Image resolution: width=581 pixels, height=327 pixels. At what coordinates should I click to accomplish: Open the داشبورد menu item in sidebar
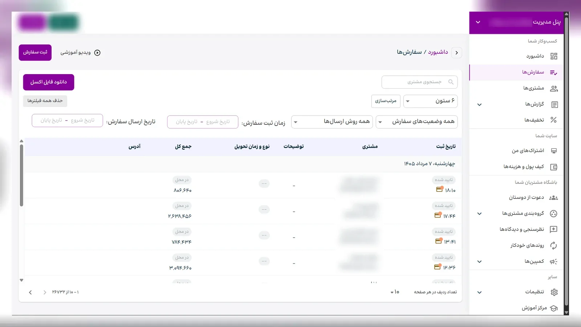click(516, 56)
